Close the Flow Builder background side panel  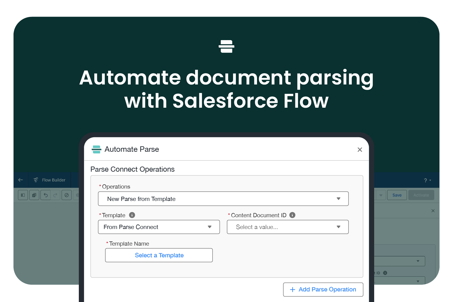[433, 211]
